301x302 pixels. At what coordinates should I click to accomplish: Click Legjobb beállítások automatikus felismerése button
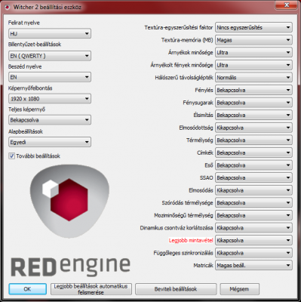pyautogui.click(x=91, y=289)
